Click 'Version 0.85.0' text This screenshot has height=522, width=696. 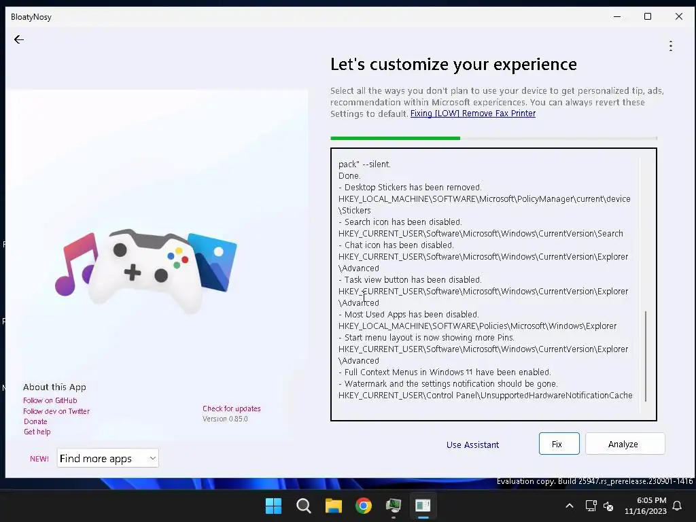(x=225, y=419)
